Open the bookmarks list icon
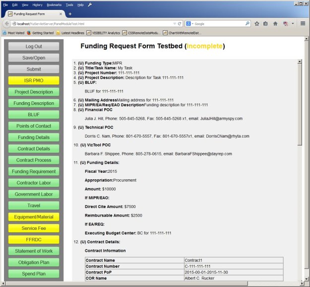The image size is (310, 287). (266, 23)
